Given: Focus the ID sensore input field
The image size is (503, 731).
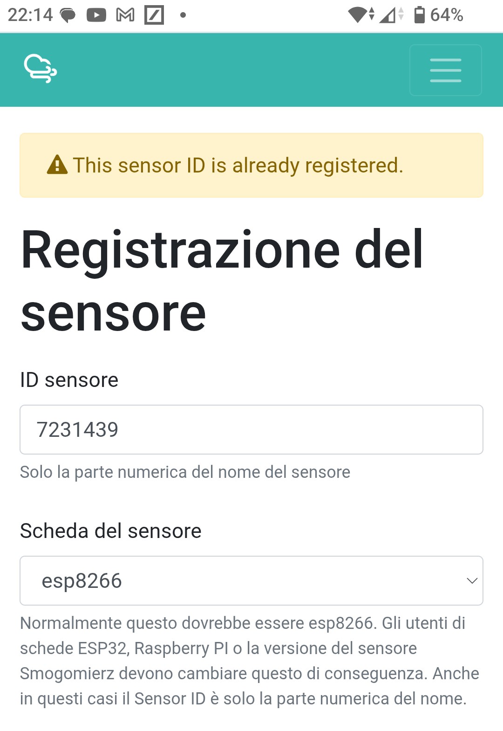Looking at the screenshot, I should (x=251, y=429).
